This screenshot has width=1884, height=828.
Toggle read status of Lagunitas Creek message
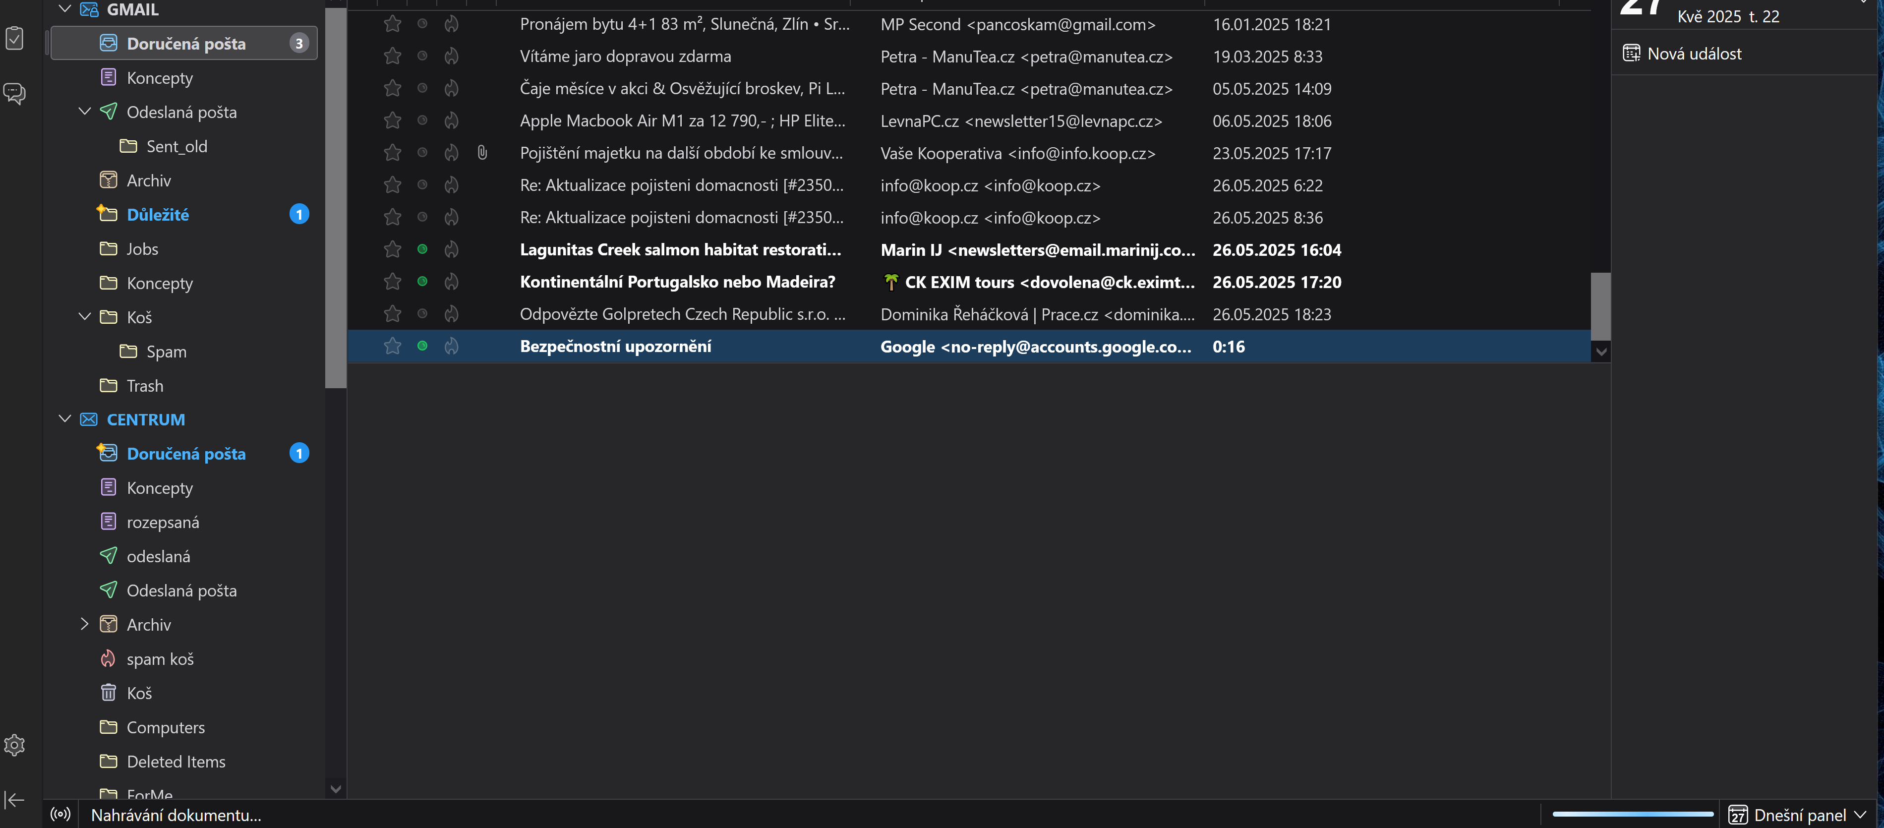[x=422, y=249]
